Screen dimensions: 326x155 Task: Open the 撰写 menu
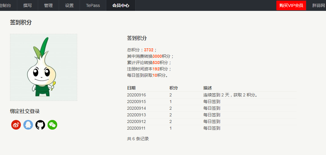(28, 5)
